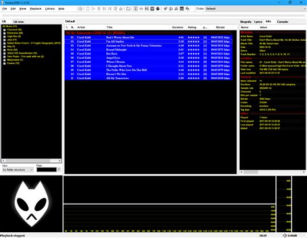Click the library tree horizontal scrollbar
Screen dimensions: 307x238
32,161
